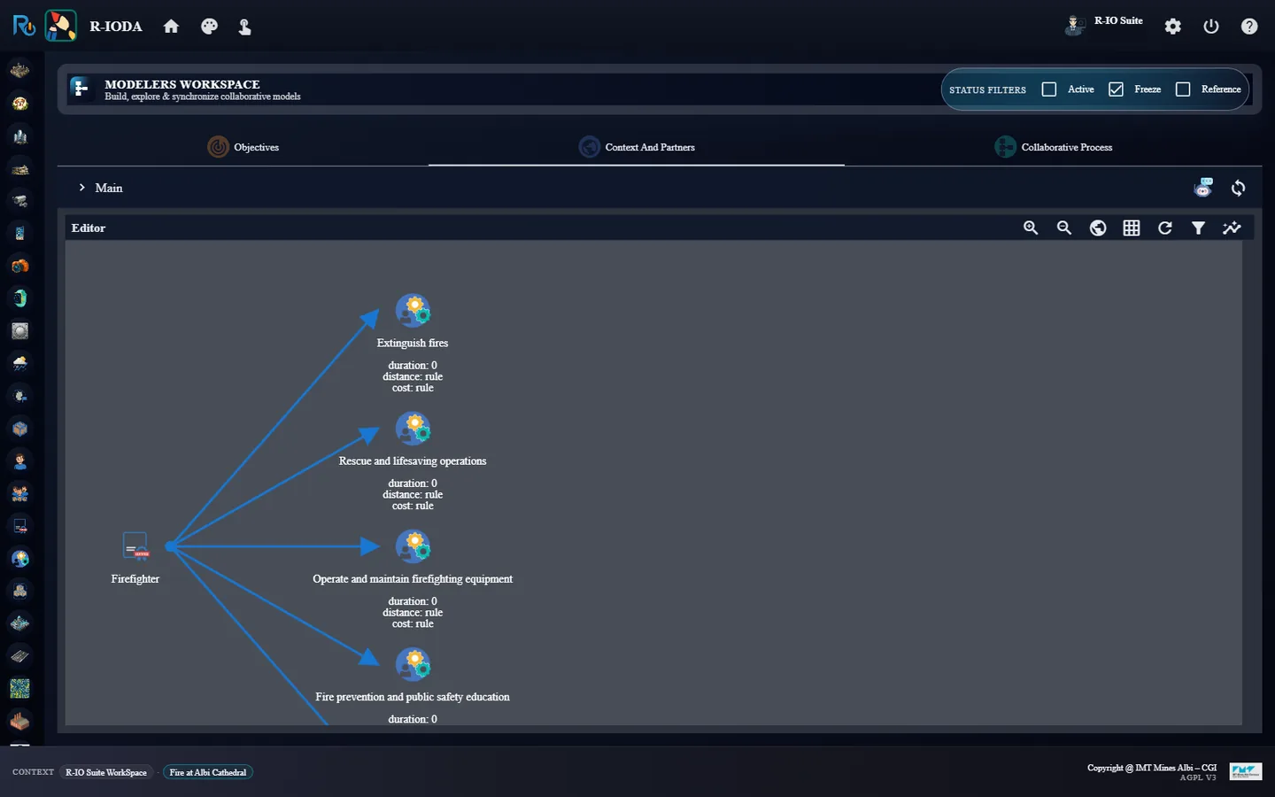The height and width of the screenshot is (797, 1275).
Task: Select the Firefighter node
Action: click(135, 546)
